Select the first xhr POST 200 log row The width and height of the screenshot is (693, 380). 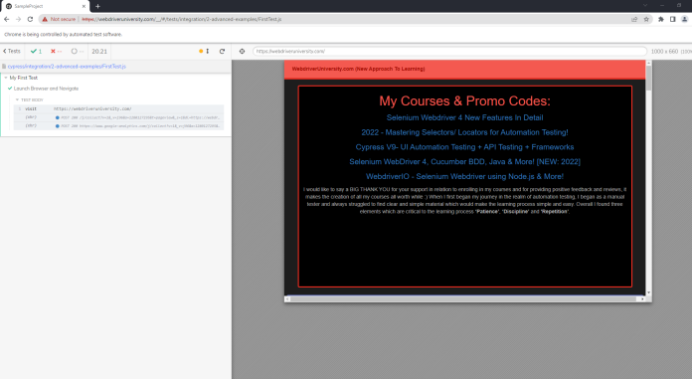coord(118,117)
